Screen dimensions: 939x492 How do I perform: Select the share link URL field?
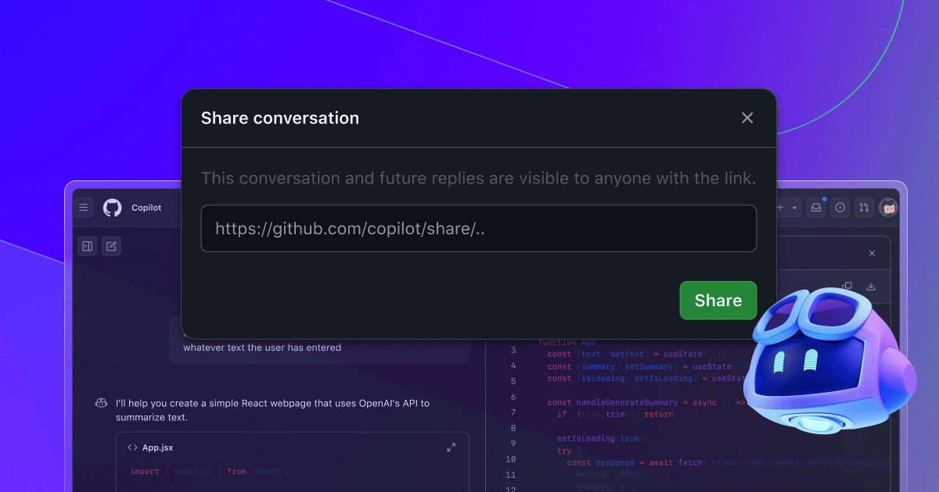pyautogui.click(x=478, y=228)
